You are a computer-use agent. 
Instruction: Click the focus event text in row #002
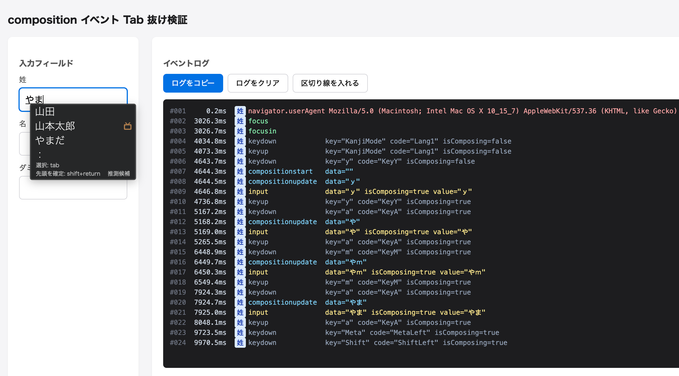coord(258,121)
